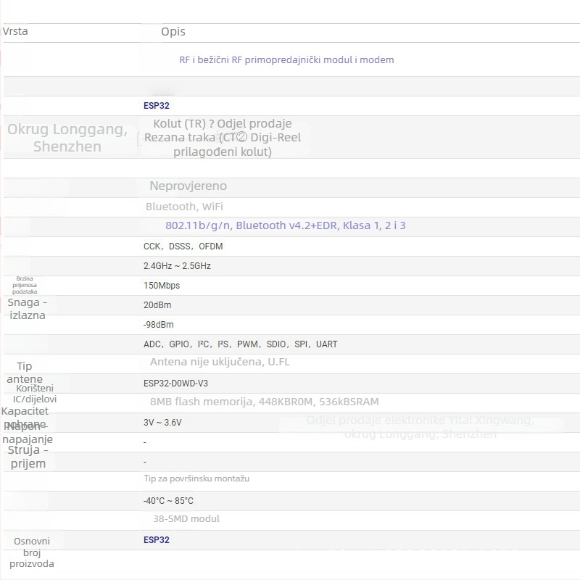Select the Neprovjereno value

[x=188, y=186]
